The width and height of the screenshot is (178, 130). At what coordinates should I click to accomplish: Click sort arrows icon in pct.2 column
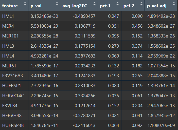click(x=141, y=4)
